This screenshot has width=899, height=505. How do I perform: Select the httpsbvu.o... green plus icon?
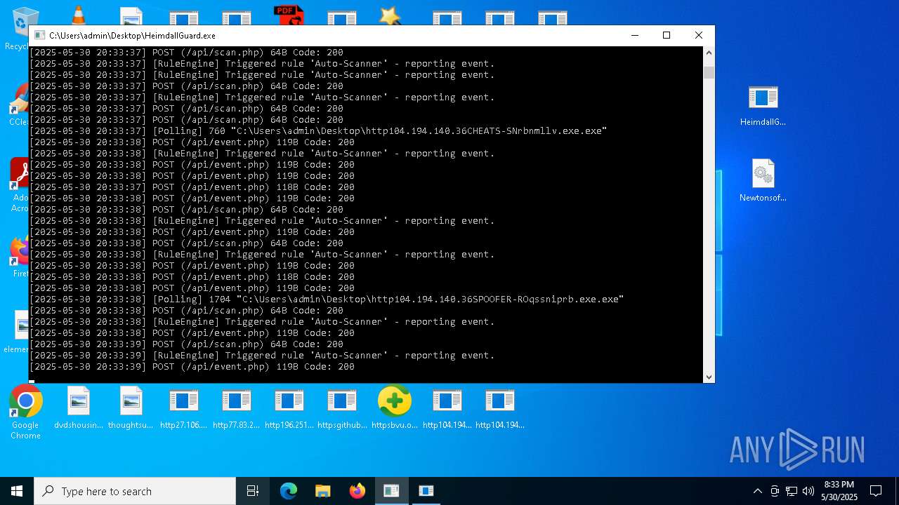click(395, 408)
